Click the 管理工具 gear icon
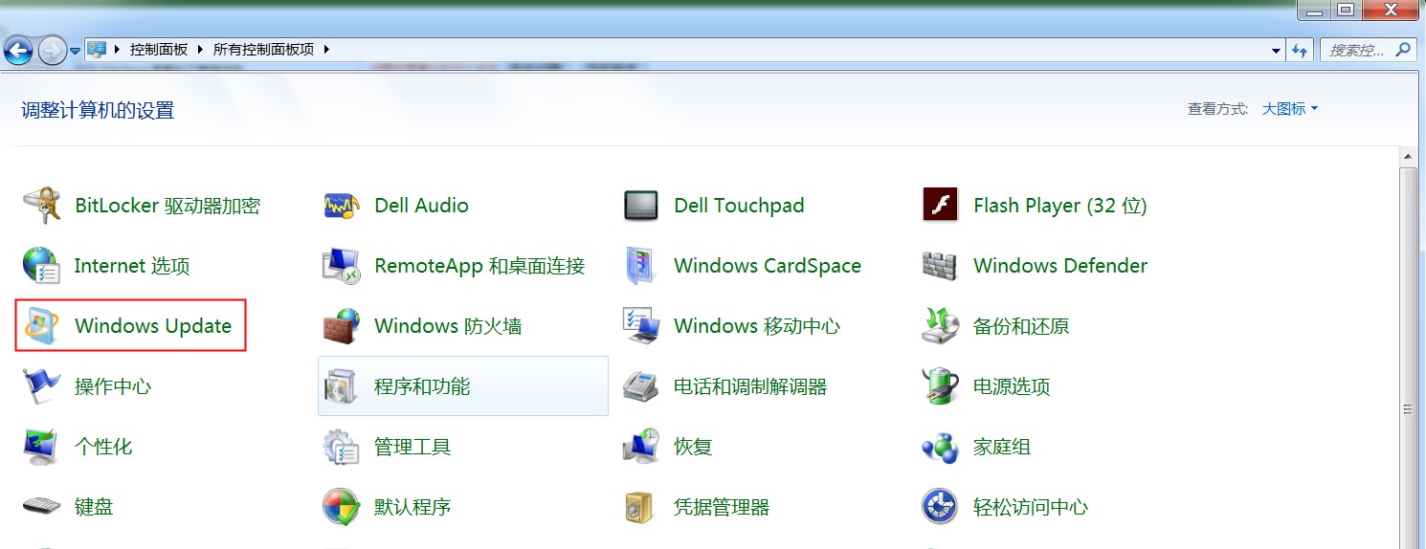 342,447
